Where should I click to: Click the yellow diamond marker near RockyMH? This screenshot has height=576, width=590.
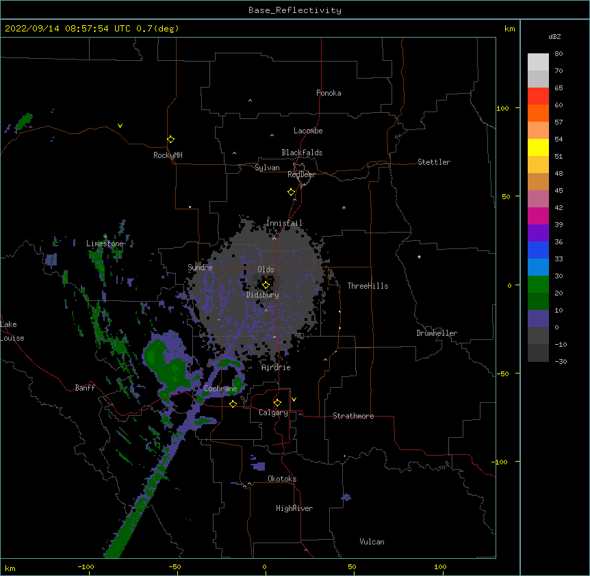(170, 140)
